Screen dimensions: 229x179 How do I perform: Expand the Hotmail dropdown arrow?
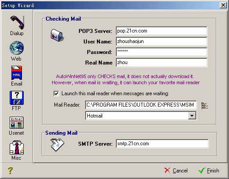coord(192,116)
